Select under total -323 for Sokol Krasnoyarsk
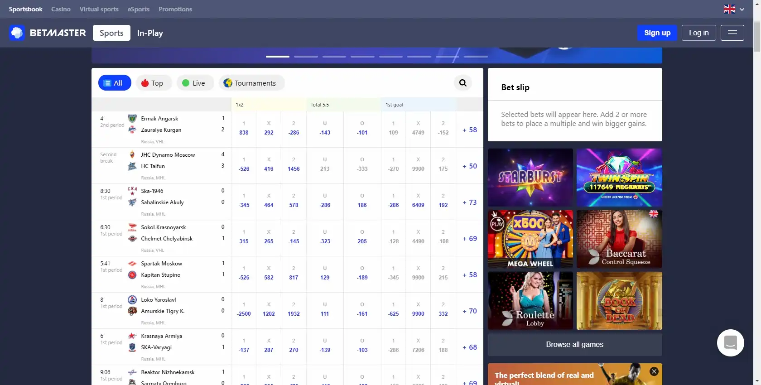 [325, 238]
